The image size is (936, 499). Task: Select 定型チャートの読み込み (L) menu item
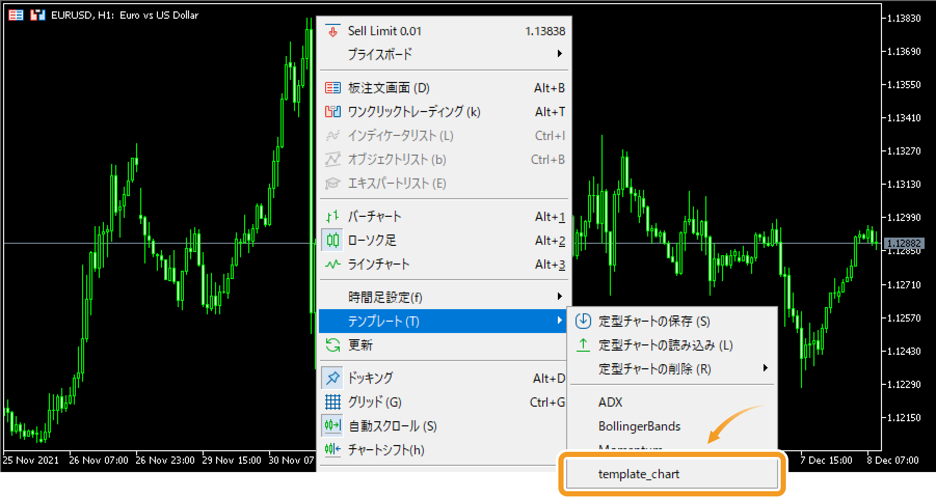[x=672, y=345]
